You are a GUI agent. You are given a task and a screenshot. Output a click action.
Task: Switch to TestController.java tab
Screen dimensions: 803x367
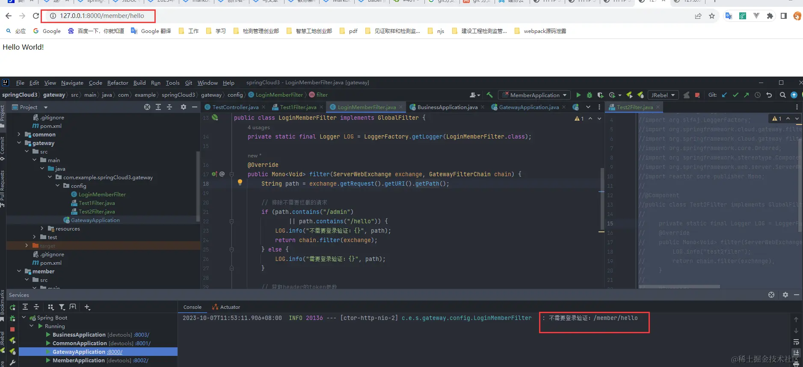point(235,107)
